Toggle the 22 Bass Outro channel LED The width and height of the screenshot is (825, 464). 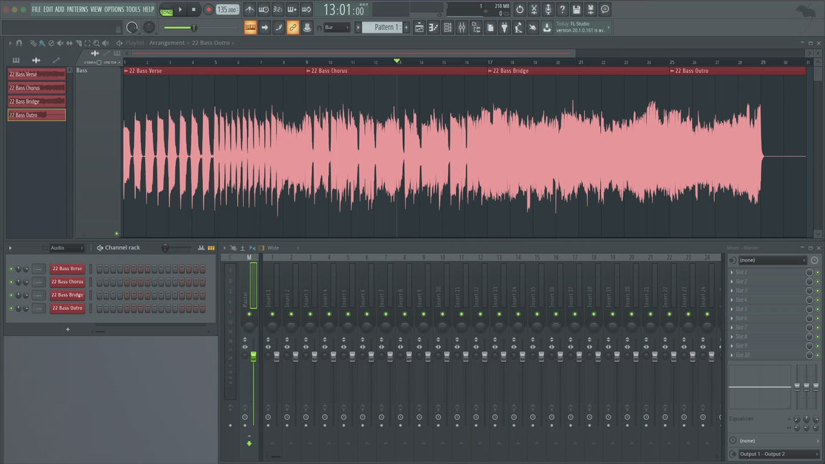coord(11,308)
